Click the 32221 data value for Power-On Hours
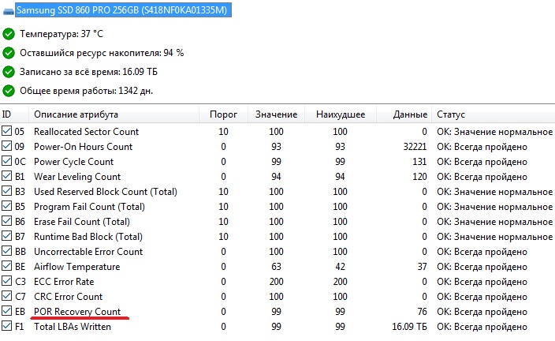The height and width of the screenshot is (341, 555). (415, 147)
